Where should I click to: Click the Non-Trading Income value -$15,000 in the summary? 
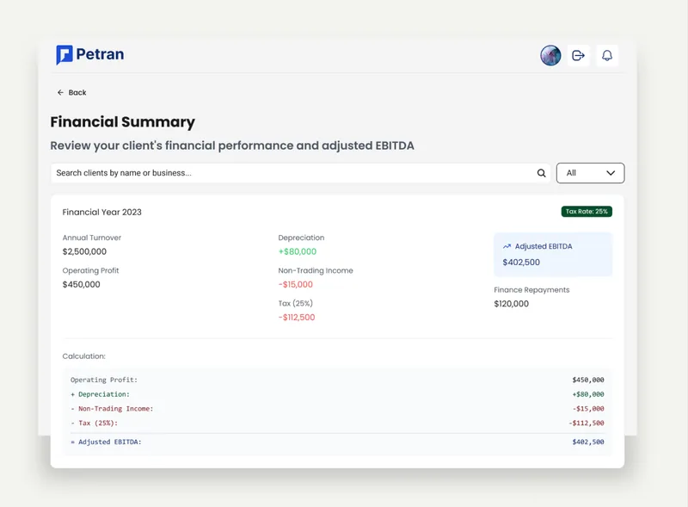(x=295, y=285)
